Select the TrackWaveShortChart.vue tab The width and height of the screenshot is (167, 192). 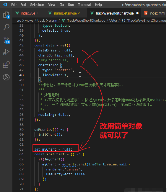pos(114,13)
